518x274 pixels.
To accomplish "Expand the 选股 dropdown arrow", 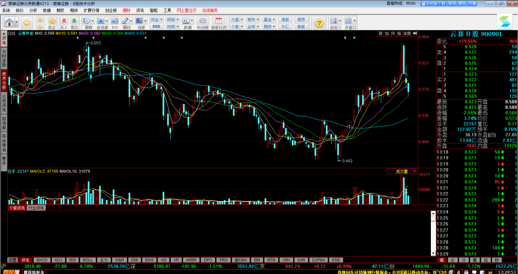I will coord(146,21).
